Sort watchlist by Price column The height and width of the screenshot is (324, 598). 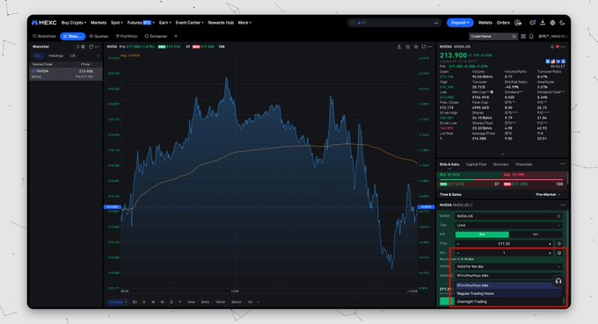click(85, 64)
